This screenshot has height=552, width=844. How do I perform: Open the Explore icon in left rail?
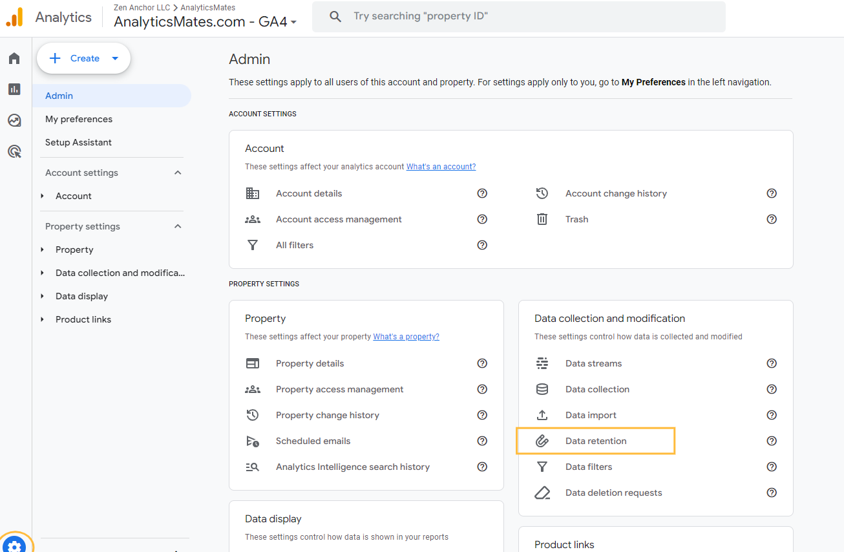(14, 120)
